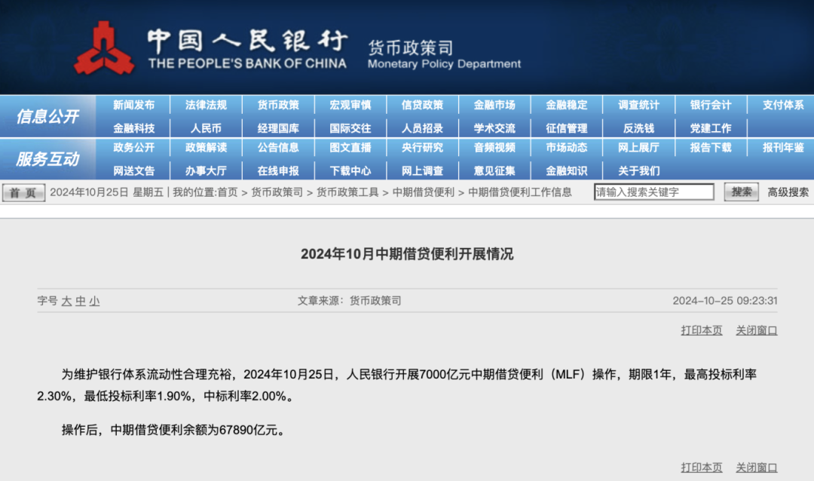This screenshot has width=814, height=481.
Task: Open 音频视频 navigation item
Action: [494, 148]
